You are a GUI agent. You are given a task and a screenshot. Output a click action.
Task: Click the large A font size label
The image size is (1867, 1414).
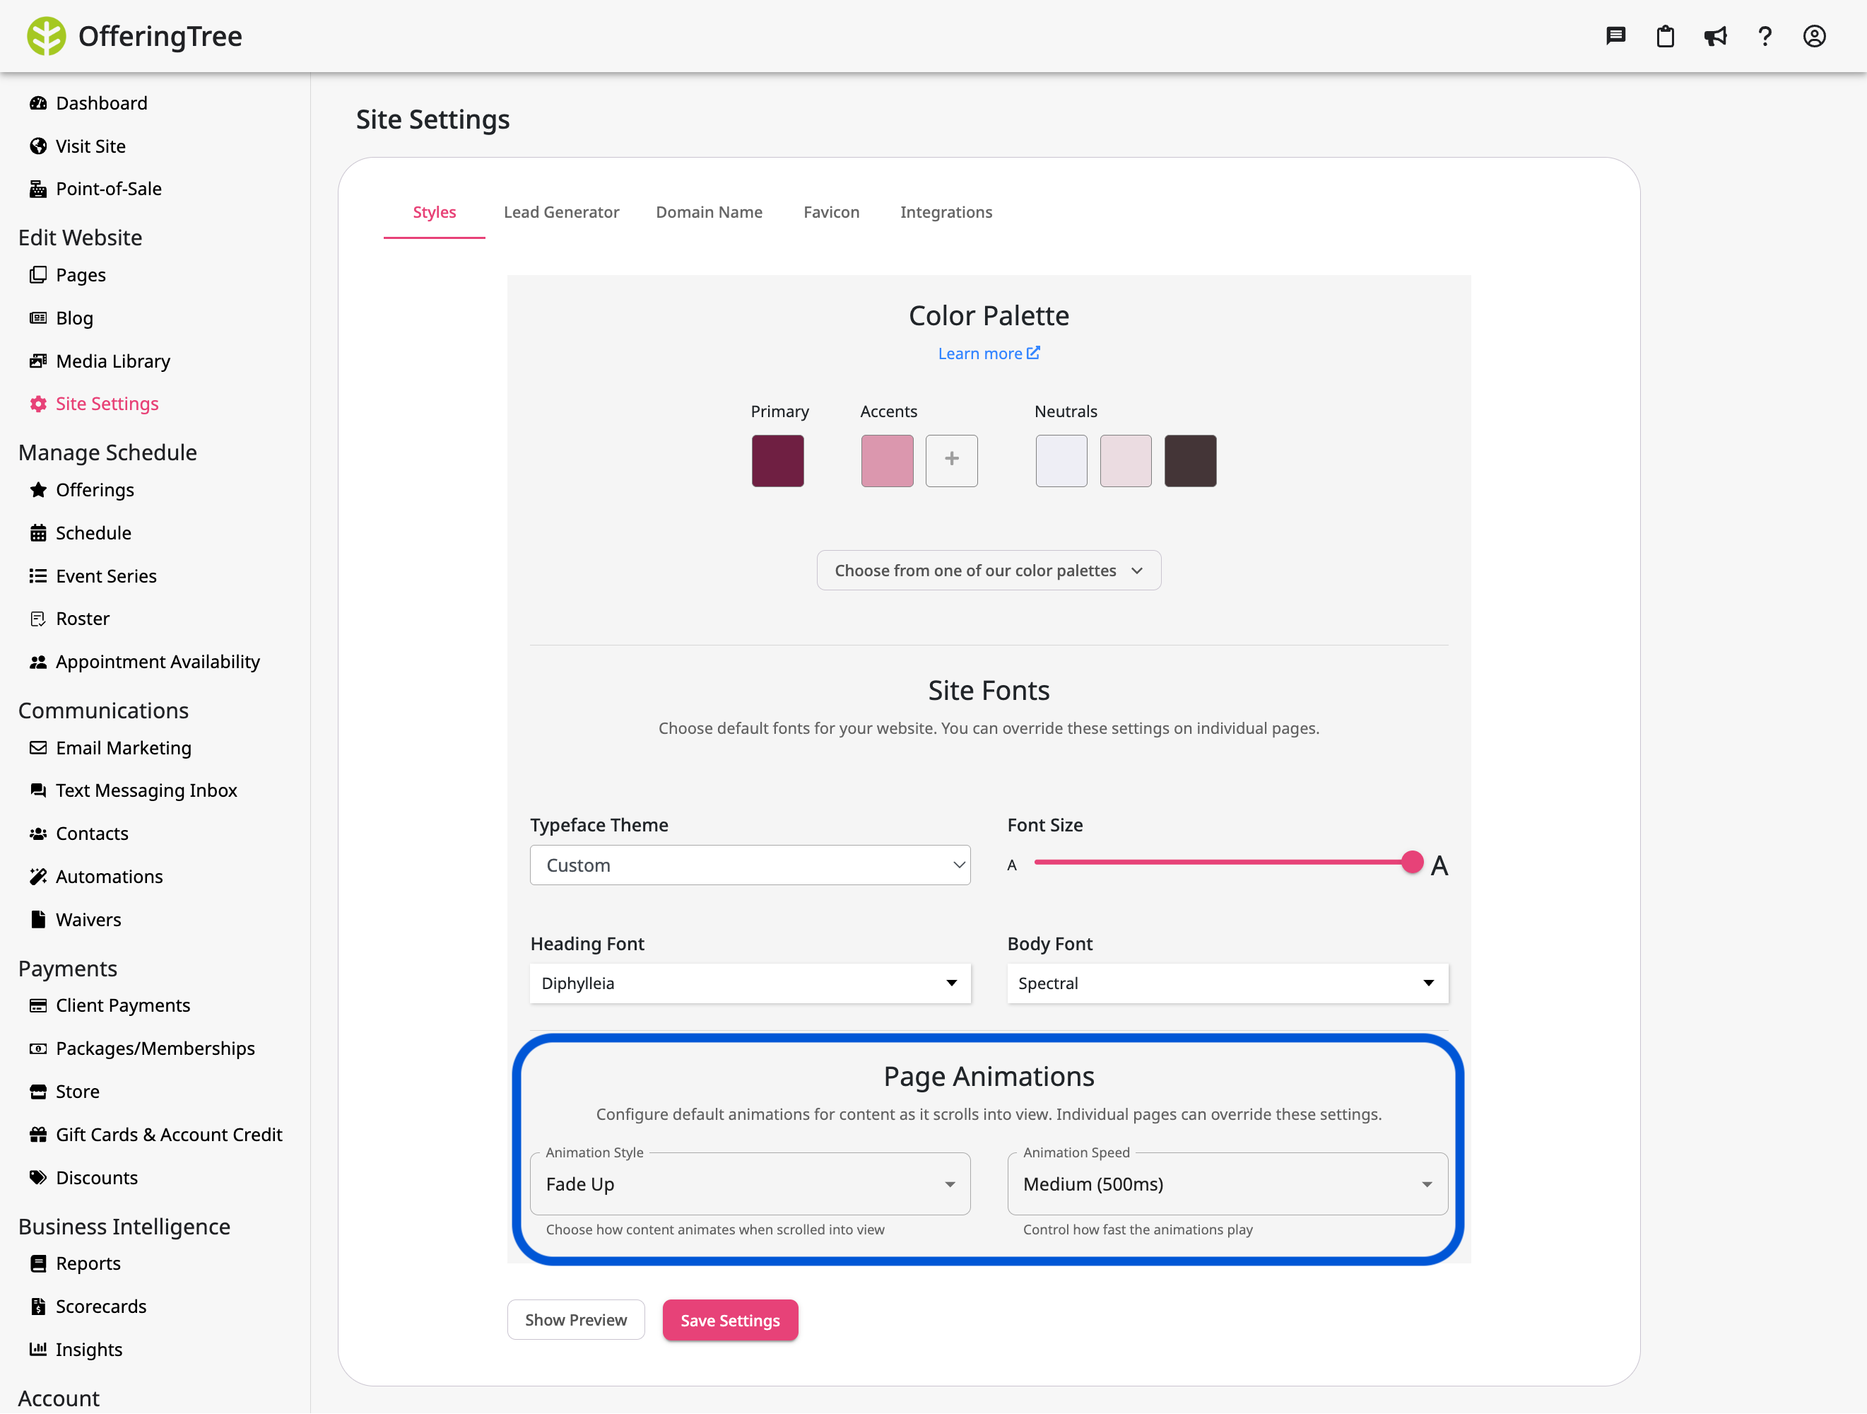point(1439,866)
